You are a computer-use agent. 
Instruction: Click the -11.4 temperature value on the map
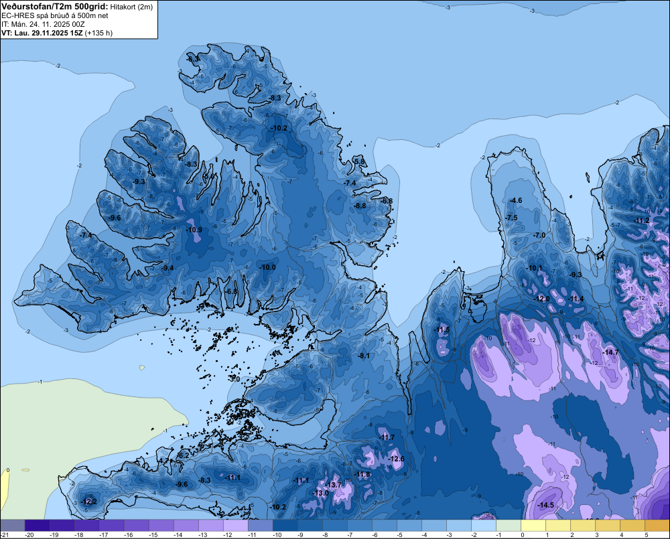(576, 299)
